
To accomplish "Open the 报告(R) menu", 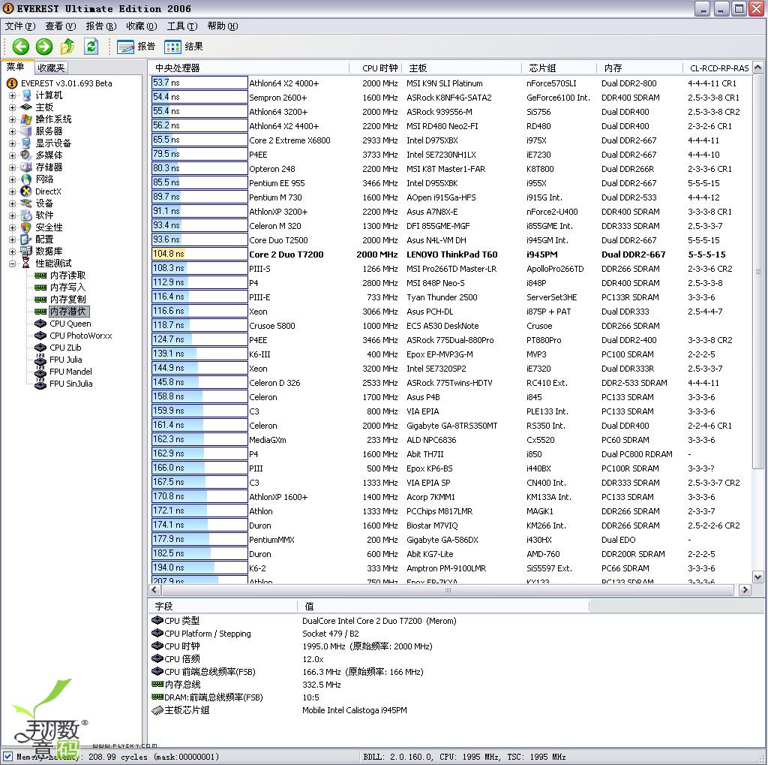I will click(101, 26).
